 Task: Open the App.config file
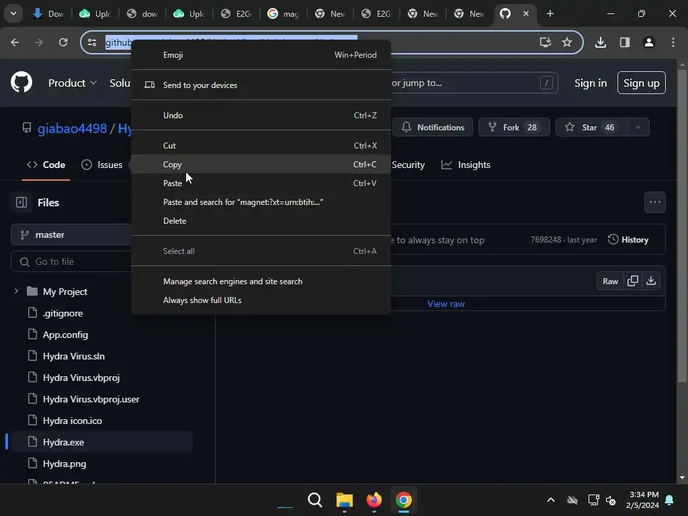(65, 335)
